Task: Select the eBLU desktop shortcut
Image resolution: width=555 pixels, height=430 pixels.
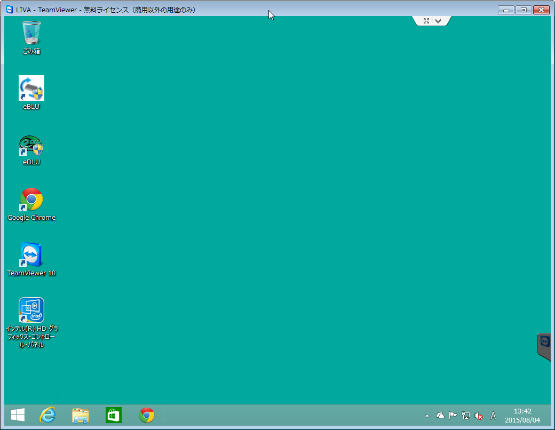Action: pos(31,92)
